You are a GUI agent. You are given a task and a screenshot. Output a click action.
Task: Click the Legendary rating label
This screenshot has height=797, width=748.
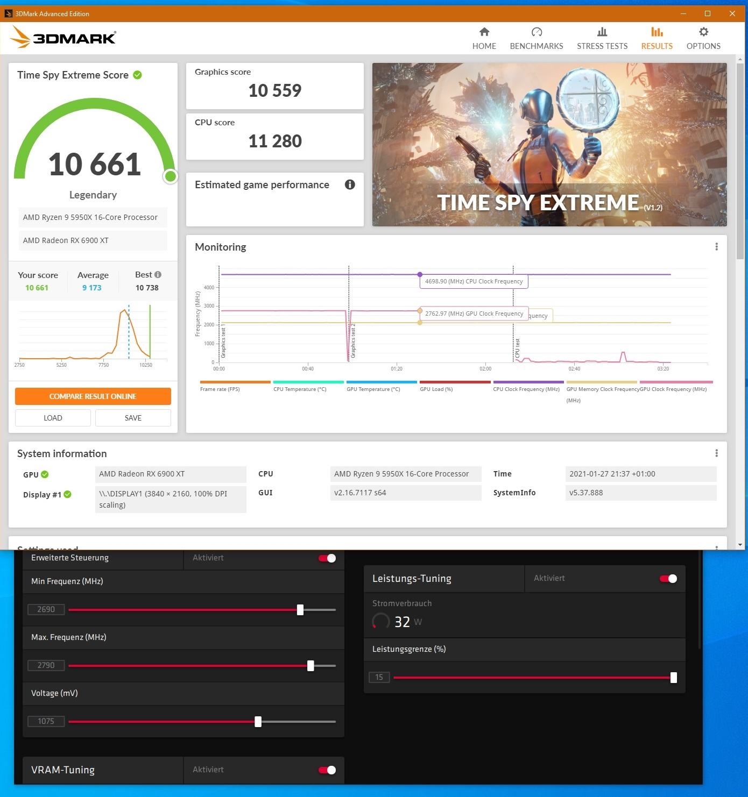click(93, 195)
